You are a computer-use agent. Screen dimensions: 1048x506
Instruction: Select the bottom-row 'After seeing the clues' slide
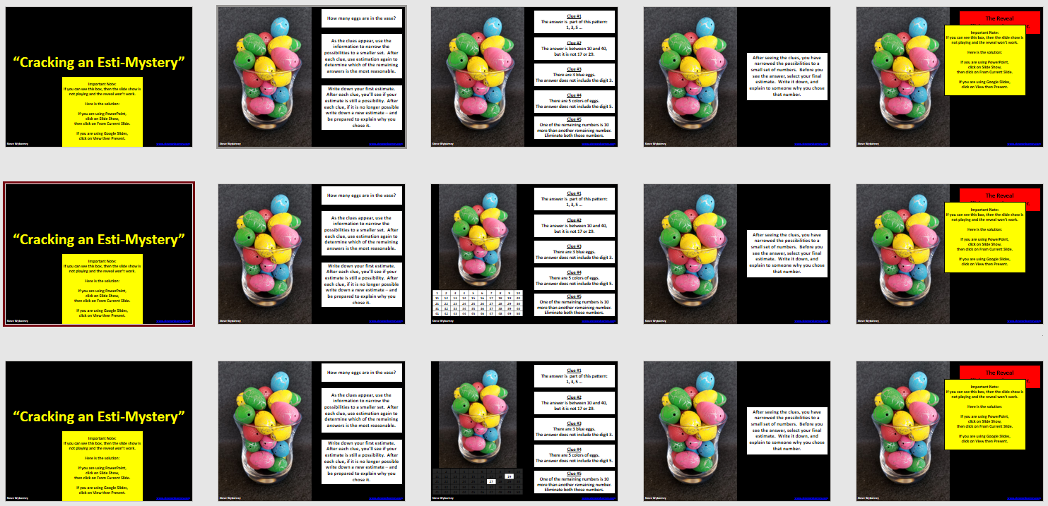pyautogui.click(x=737, y=431)
